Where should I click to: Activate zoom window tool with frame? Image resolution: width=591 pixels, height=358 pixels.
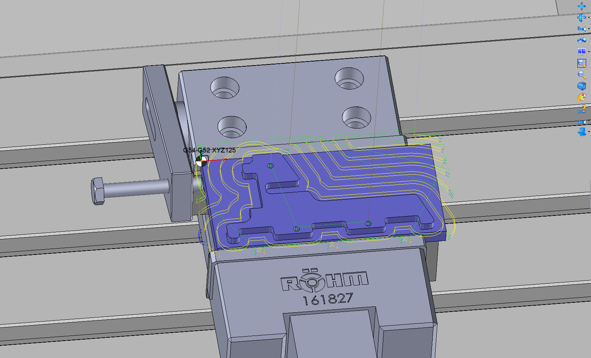(581, 63)
